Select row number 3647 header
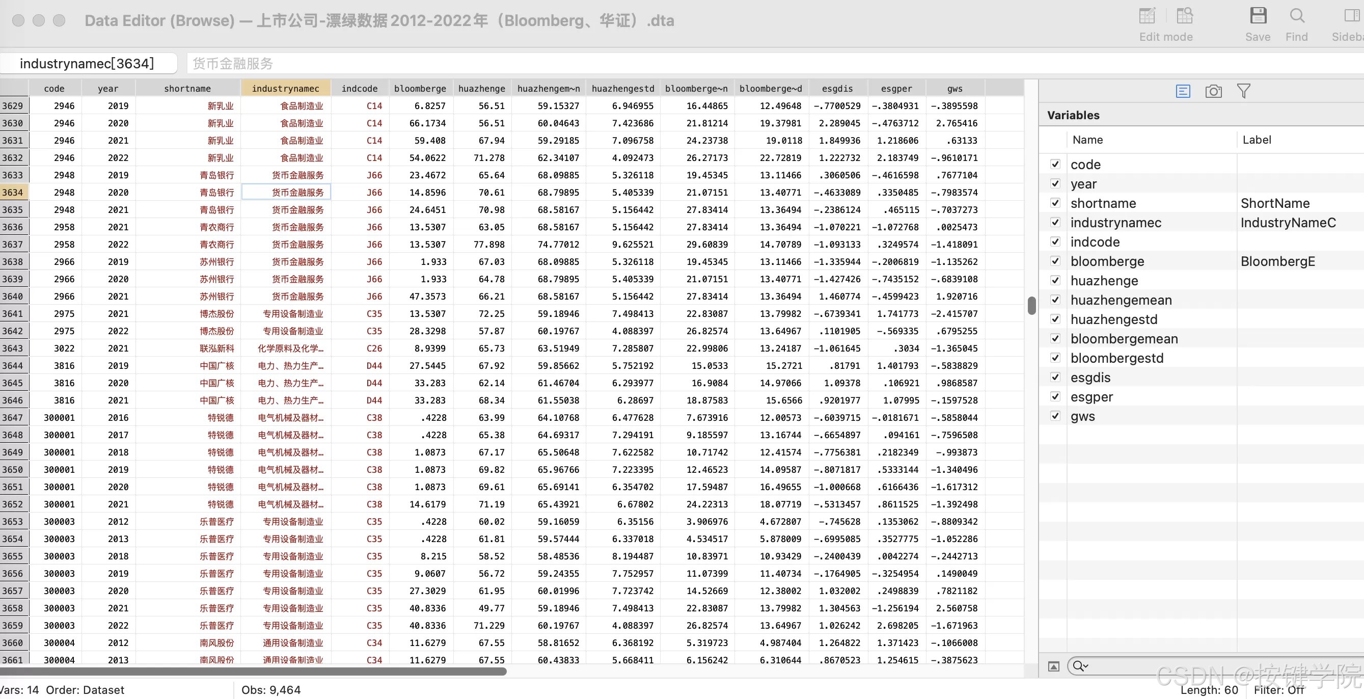Screen dimensions: 1364x699 click(14, 417)
